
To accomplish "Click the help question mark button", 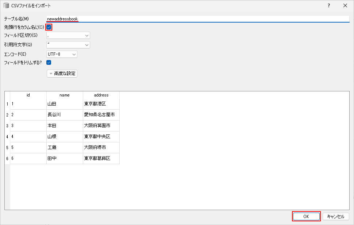I will pyautogui.click(x=328, y=5).
